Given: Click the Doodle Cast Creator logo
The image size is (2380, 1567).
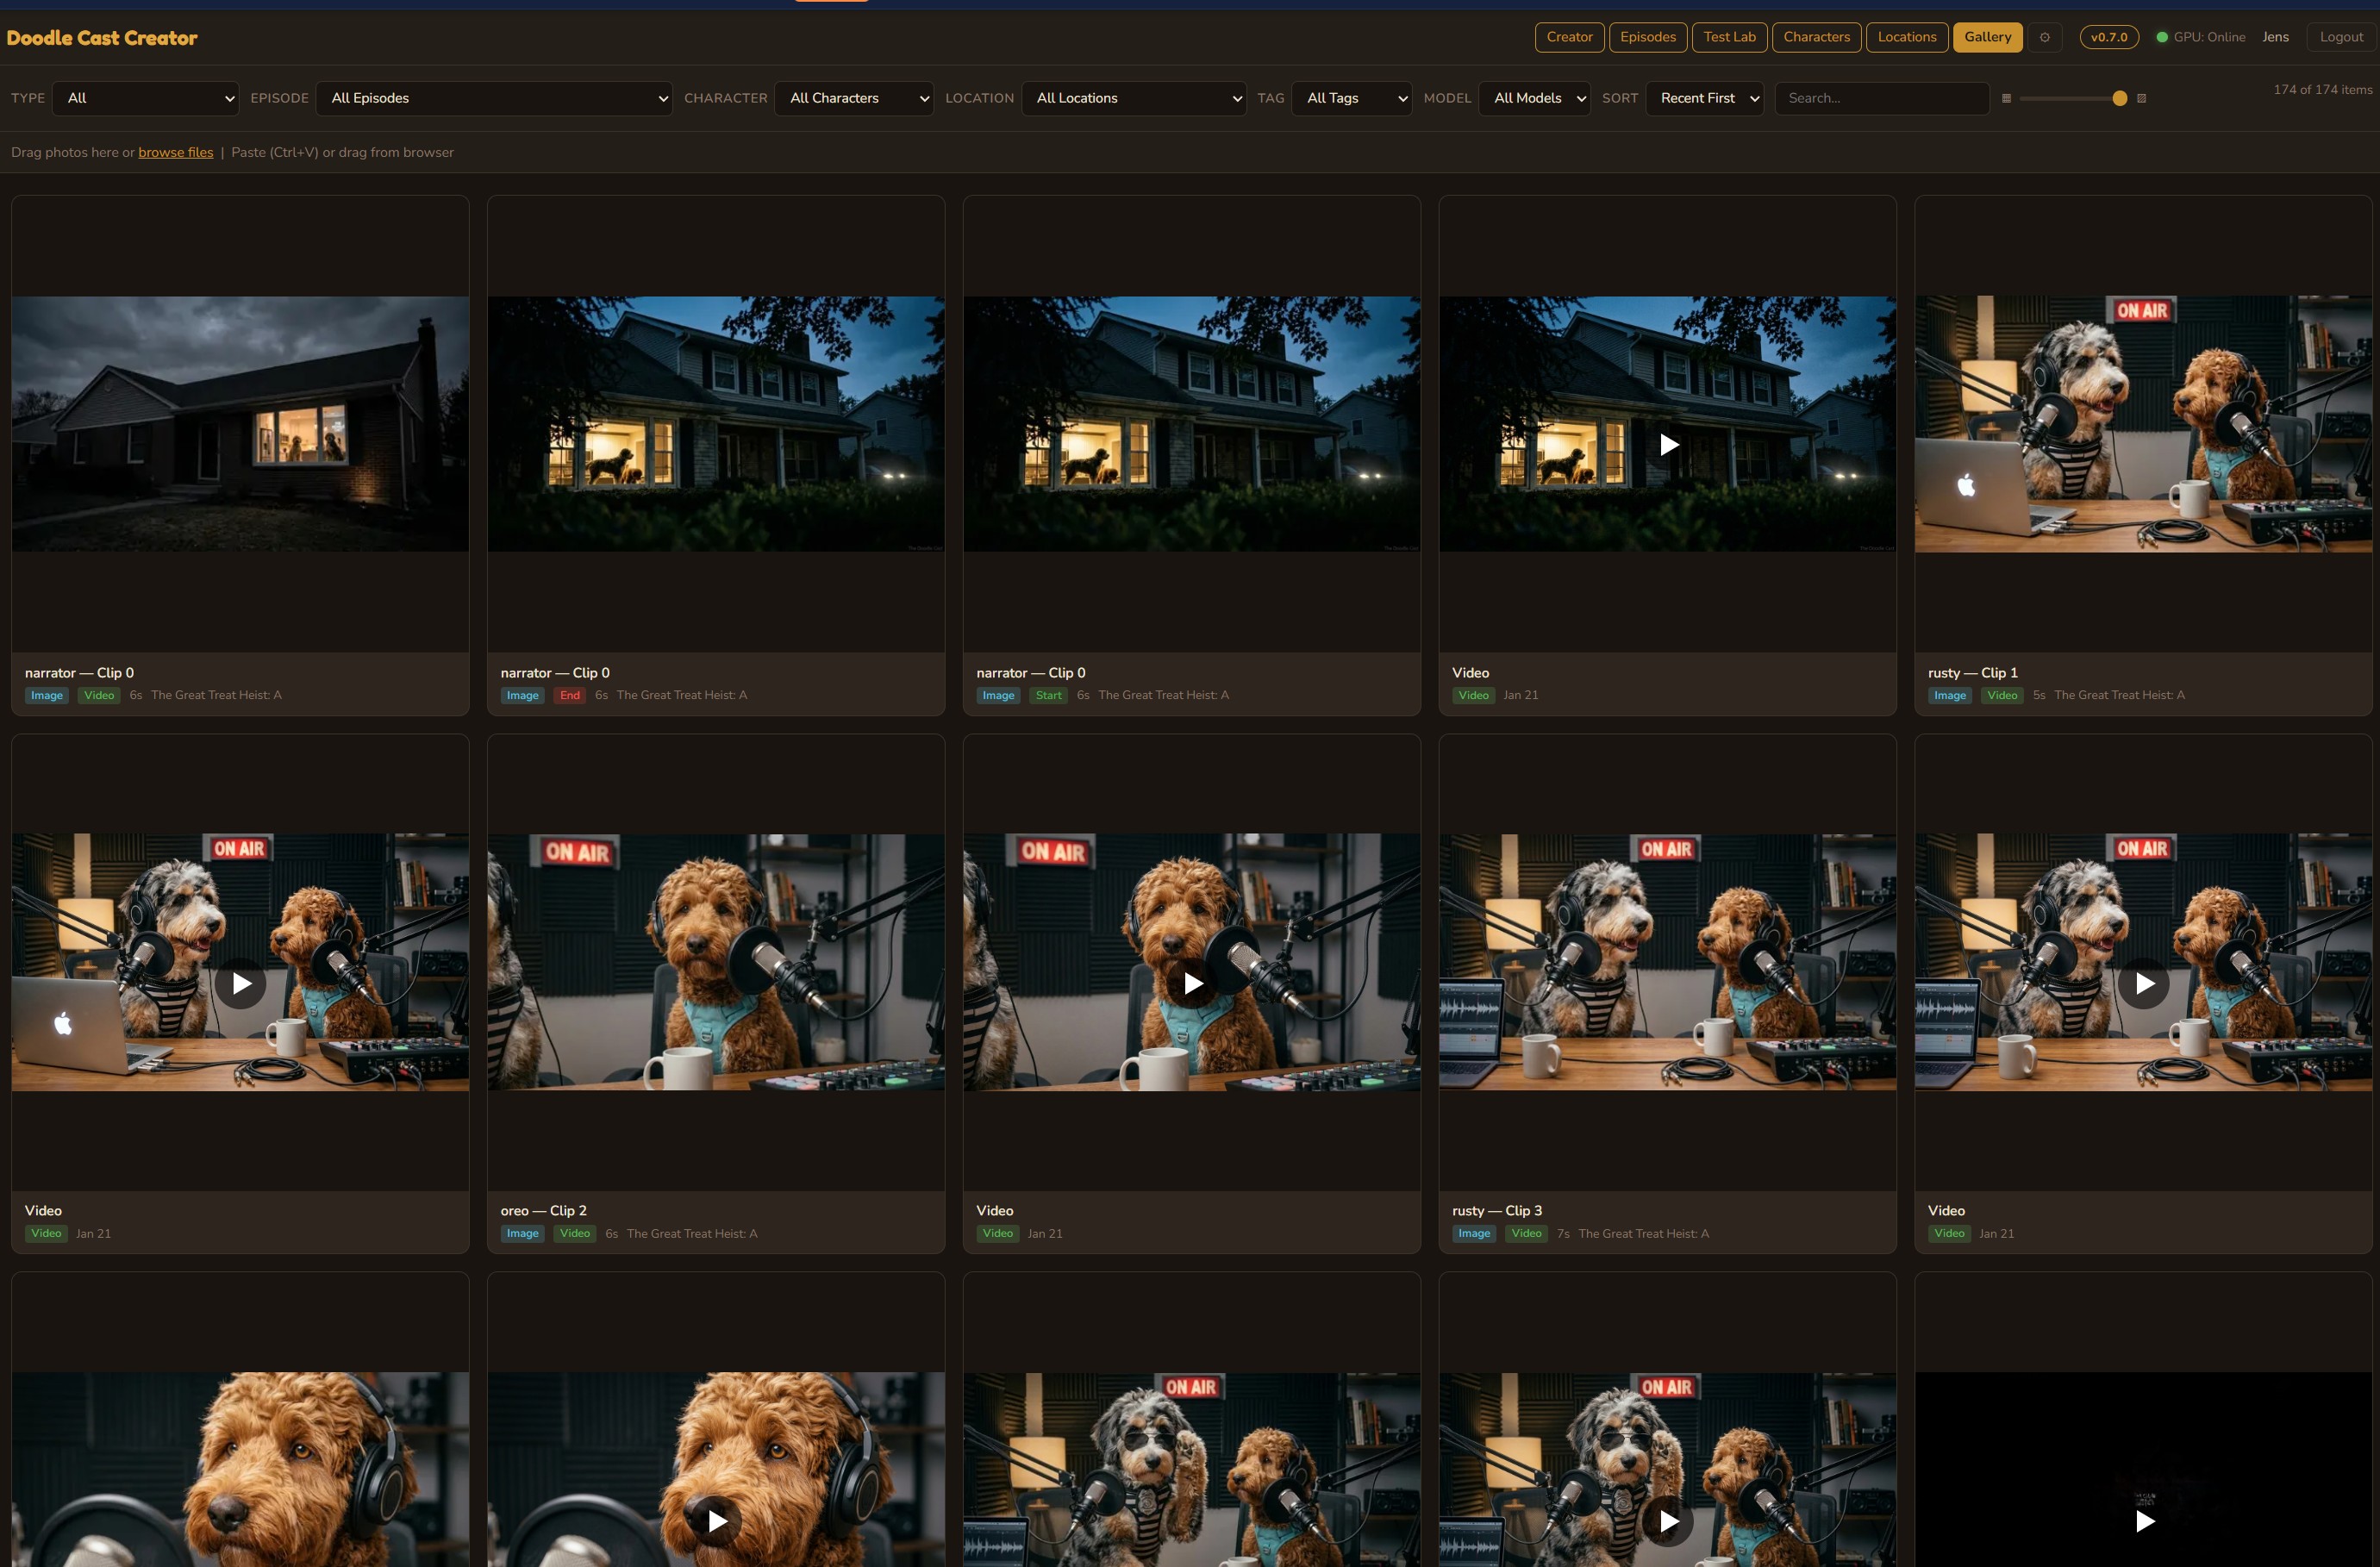Looking at the screenshot, I should click(x=102, y=38).
